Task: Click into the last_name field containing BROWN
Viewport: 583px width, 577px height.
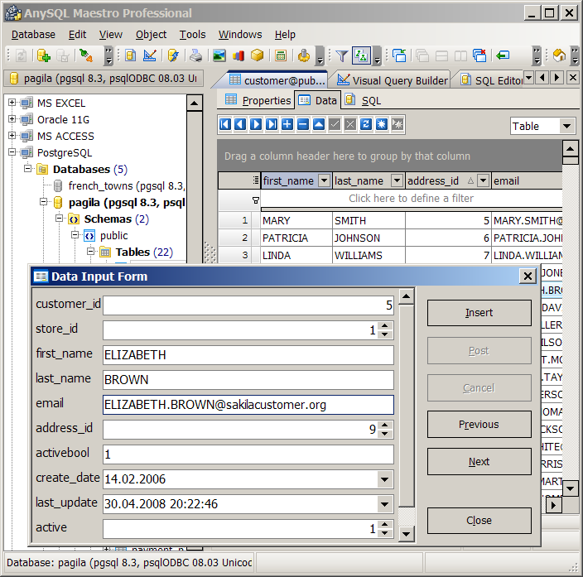Action: click(x=248, y=380)
